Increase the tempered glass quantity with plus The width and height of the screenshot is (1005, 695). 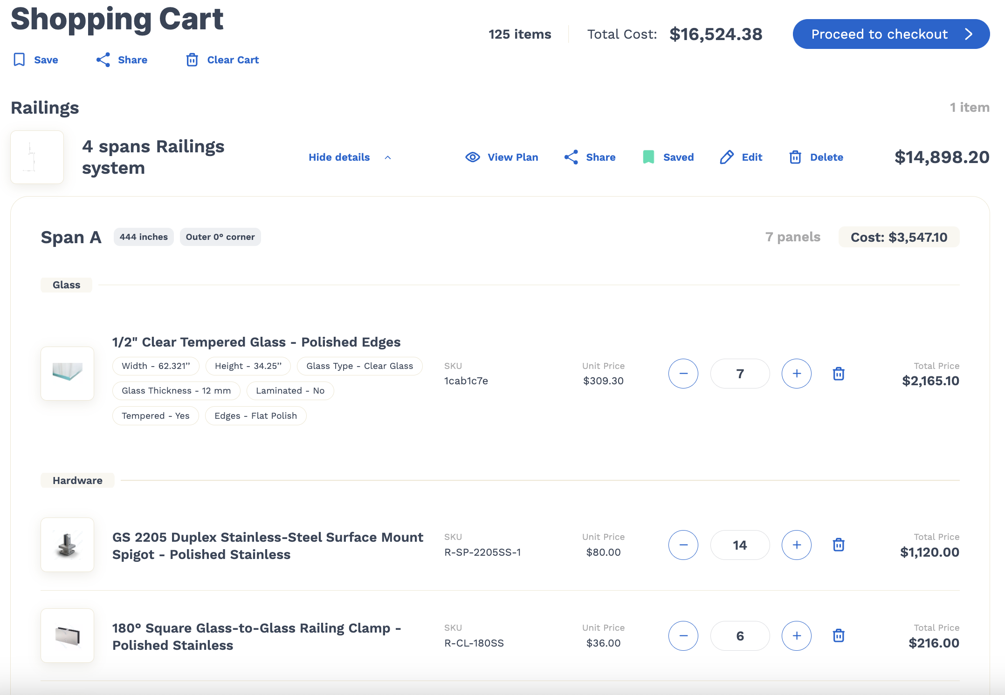[x=797, y=374]
